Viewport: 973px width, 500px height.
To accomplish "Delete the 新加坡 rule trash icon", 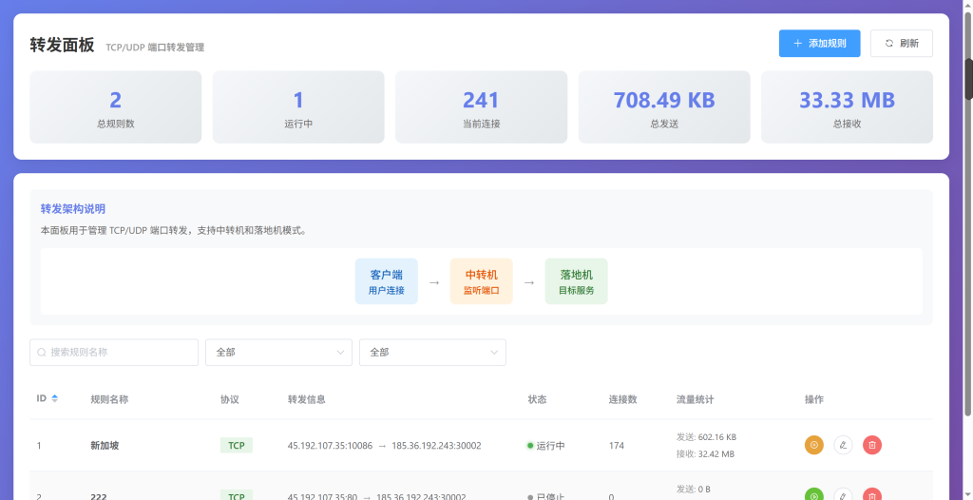I will pos(872,445).
